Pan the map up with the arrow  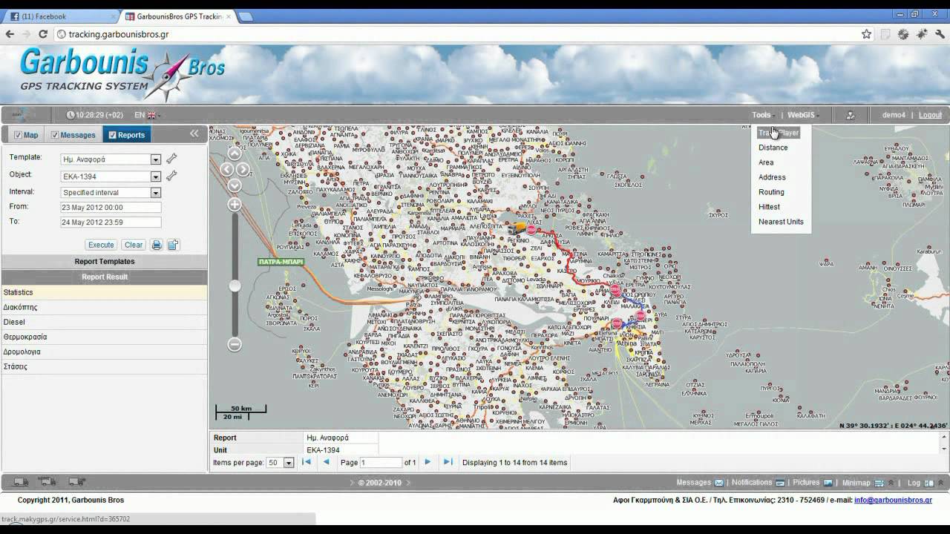point(235,154)
